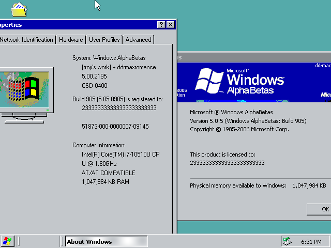Close the System Properties dialog

(171, 25)
